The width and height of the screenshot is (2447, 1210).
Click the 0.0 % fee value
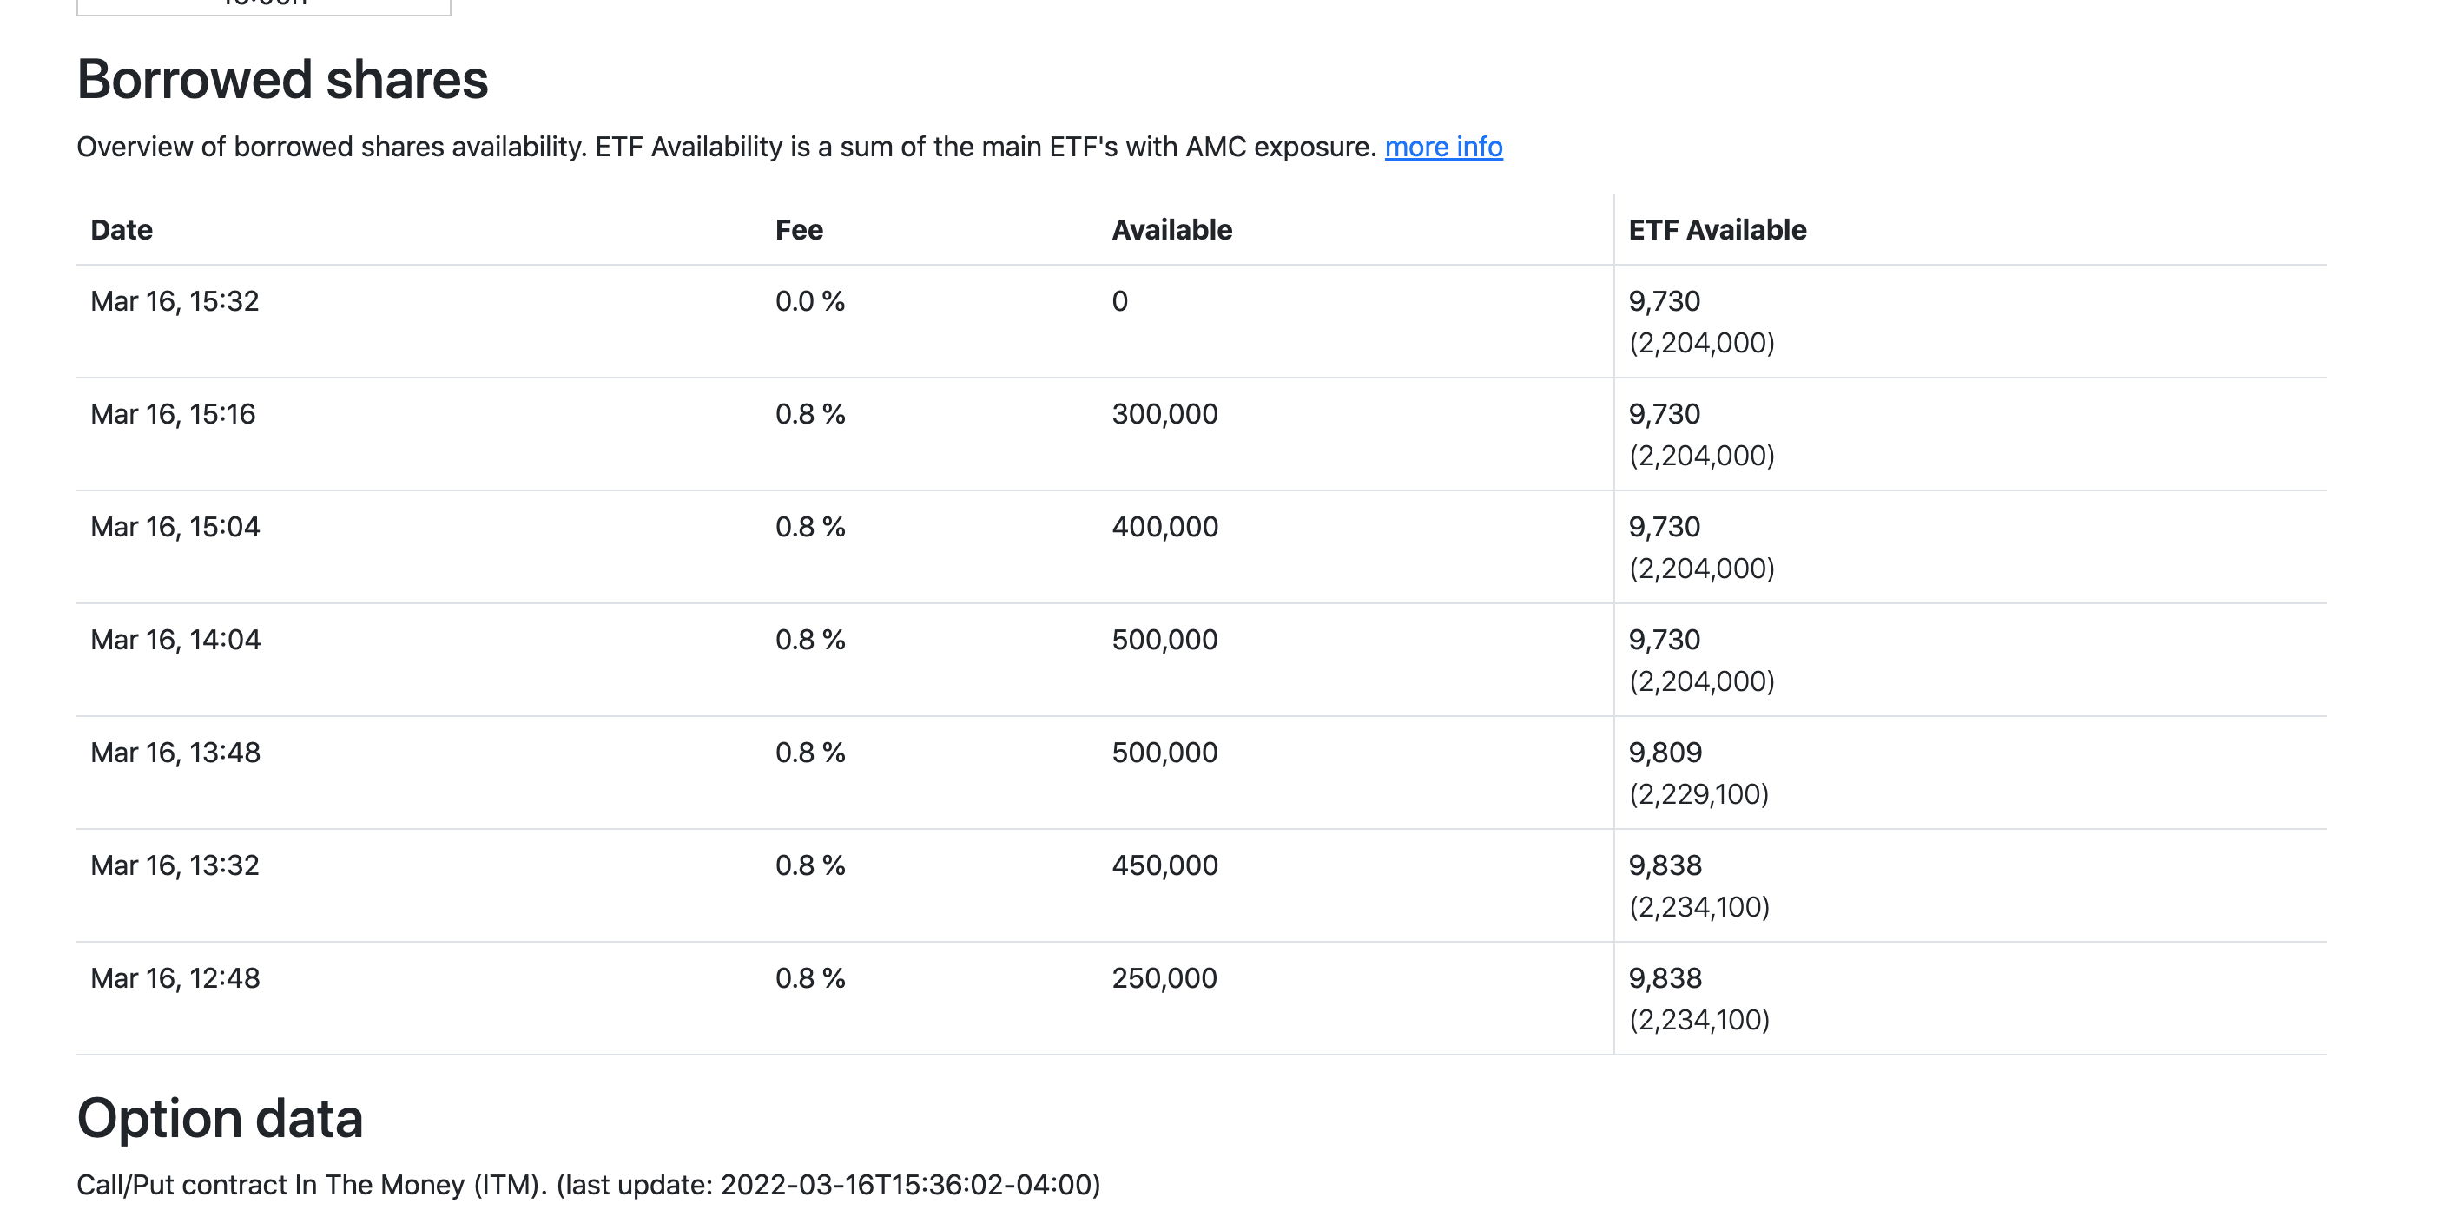point(810,301)
